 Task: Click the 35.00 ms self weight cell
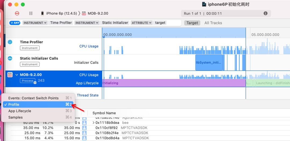tap(72, 128)
